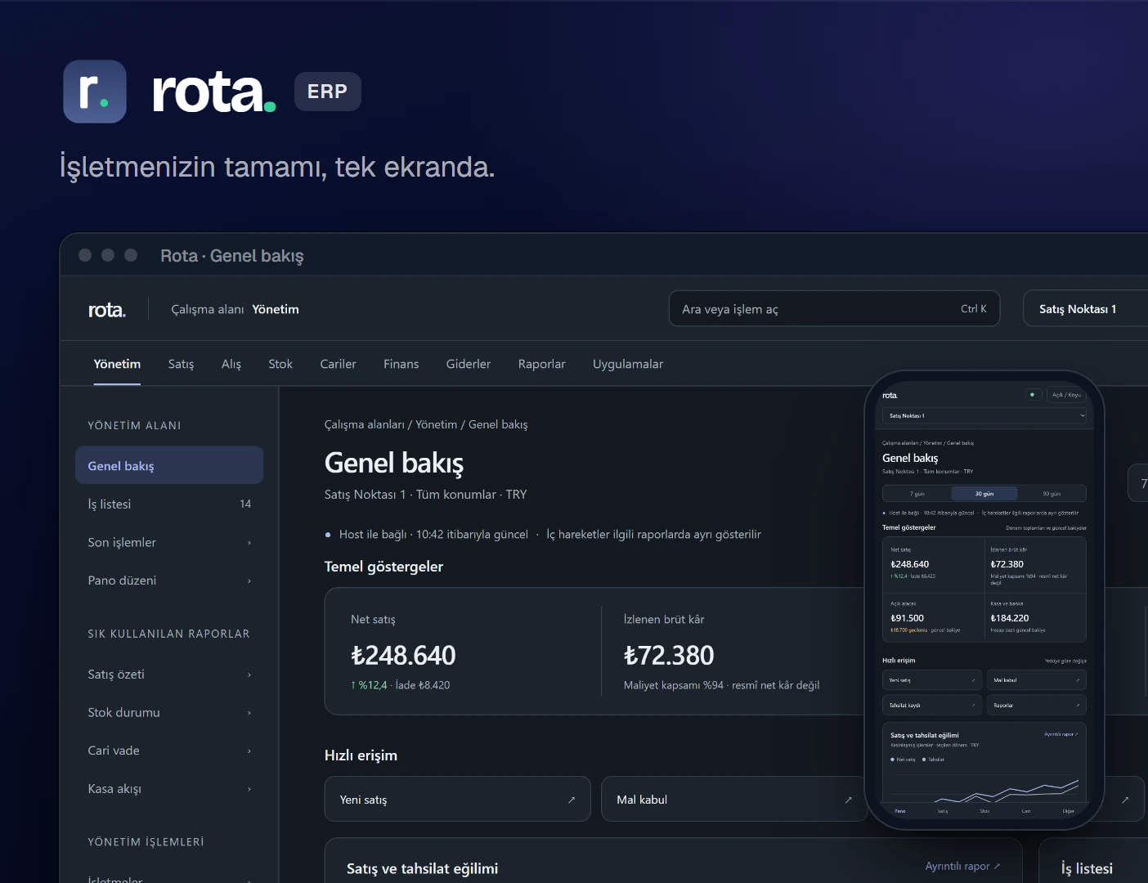Viewport: 1148px width, 883px height.
Task: Toggle Açık / Koyu theme on phone
Action: point(1066,394)
